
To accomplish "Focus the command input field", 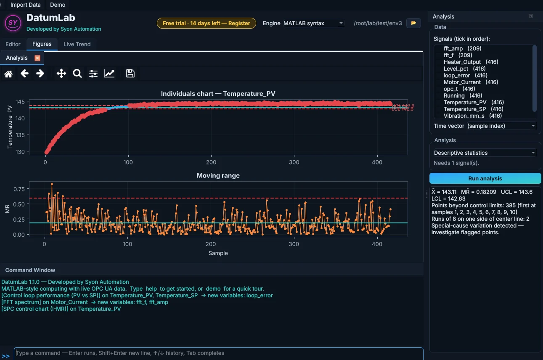I will (219, 353).
